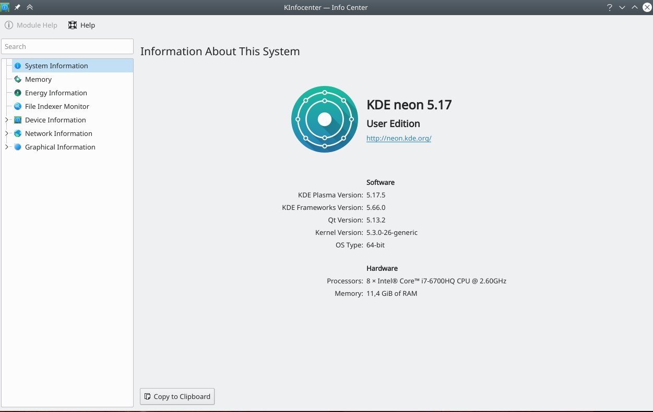
Task: Select System Information in sidebar
Action: click(x=73, y=66)
